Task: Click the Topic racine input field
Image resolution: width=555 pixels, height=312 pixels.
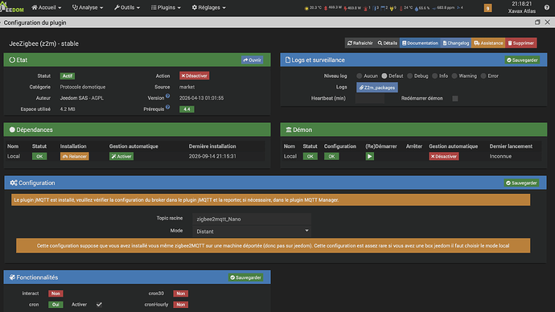Action: click(x=252, y=219)
